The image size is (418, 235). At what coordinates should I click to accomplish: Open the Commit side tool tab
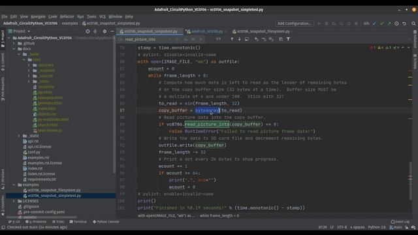[3, 62]
